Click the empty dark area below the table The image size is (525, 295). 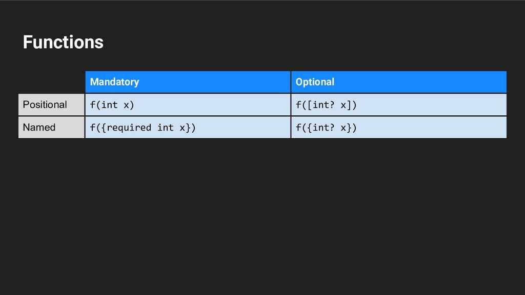[262, 215]
